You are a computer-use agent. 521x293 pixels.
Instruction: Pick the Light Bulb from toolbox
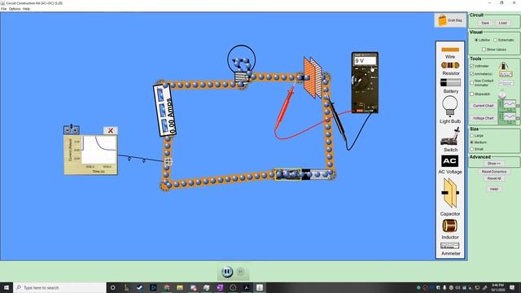pyautogui.click(x=450, y=107)
